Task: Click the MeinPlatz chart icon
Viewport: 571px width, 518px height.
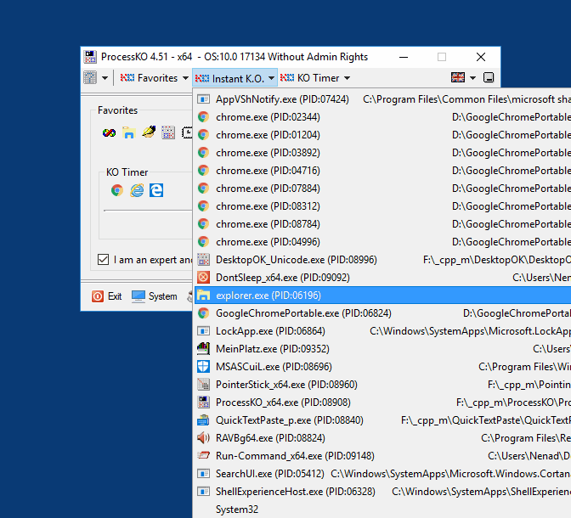Action: [203, 349]
